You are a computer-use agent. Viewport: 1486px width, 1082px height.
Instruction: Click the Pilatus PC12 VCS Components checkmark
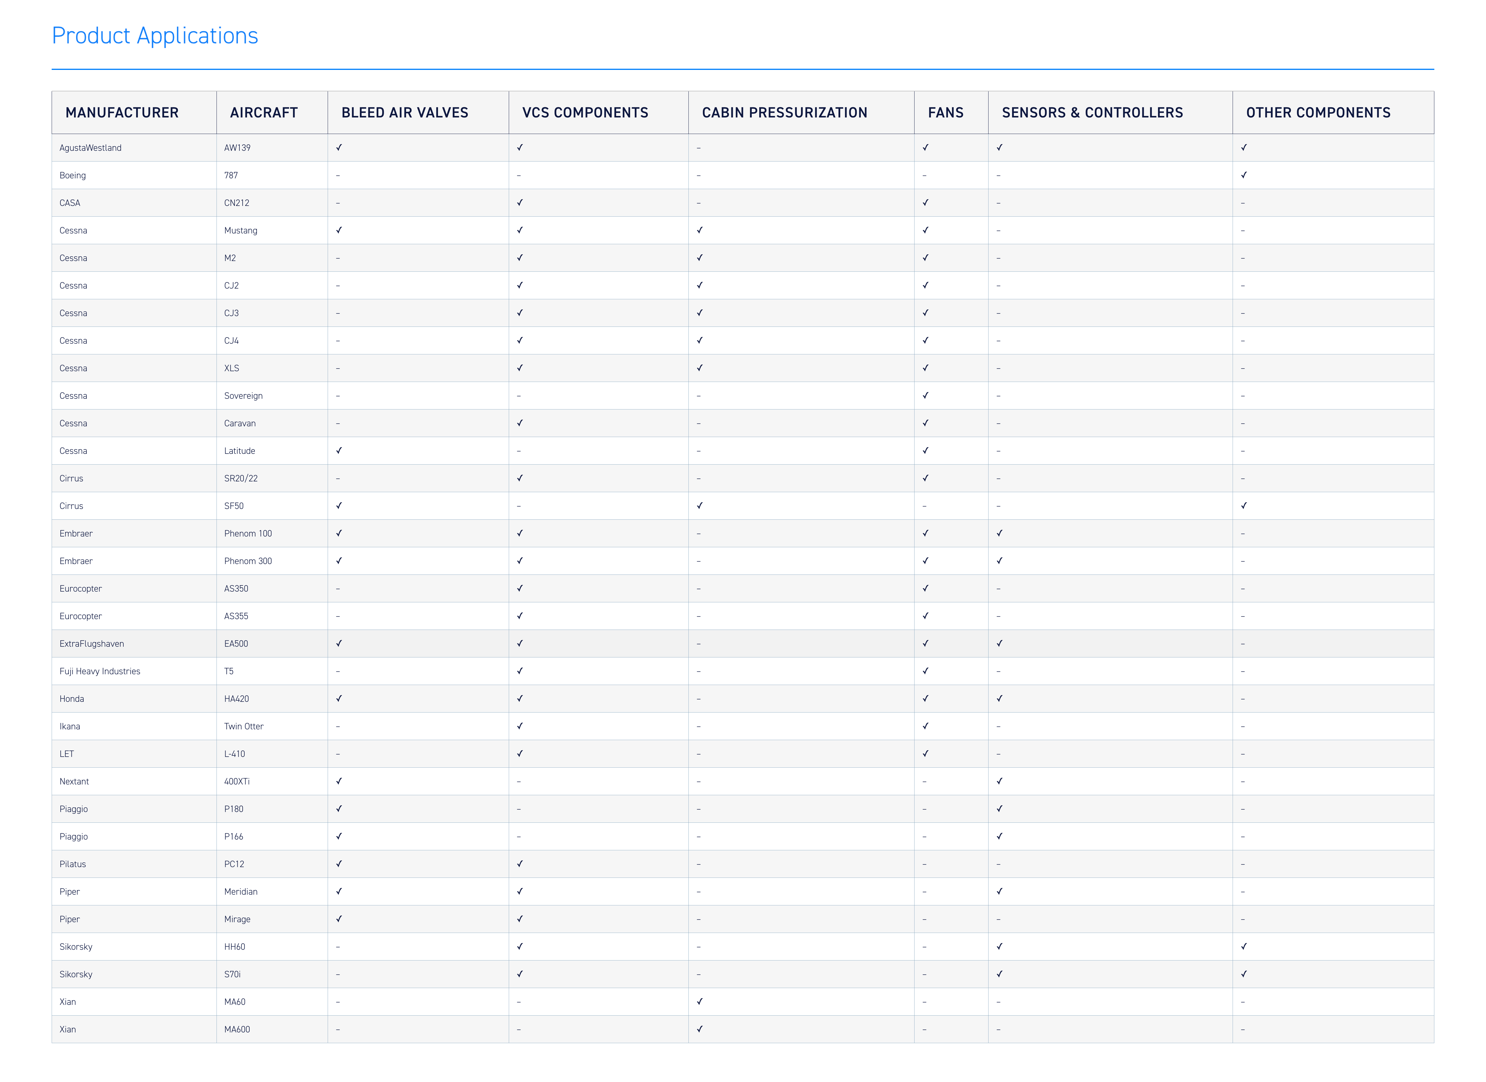(519, 864)
